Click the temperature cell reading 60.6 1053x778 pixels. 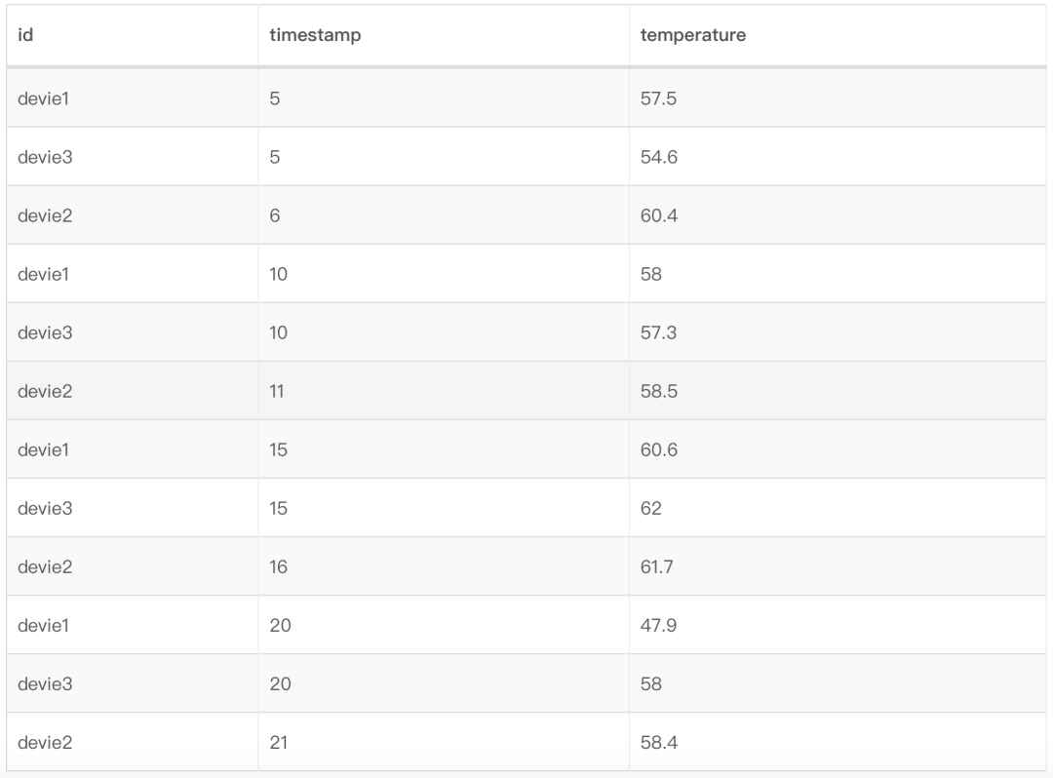pyautogui.click(x=659, y=449)
